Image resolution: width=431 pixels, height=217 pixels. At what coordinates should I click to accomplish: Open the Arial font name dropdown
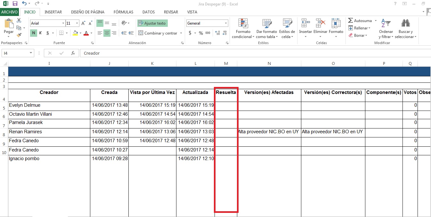[x=63, y=23]
